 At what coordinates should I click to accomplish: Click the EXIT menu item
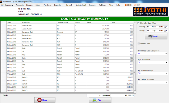[x=137, y=5]
